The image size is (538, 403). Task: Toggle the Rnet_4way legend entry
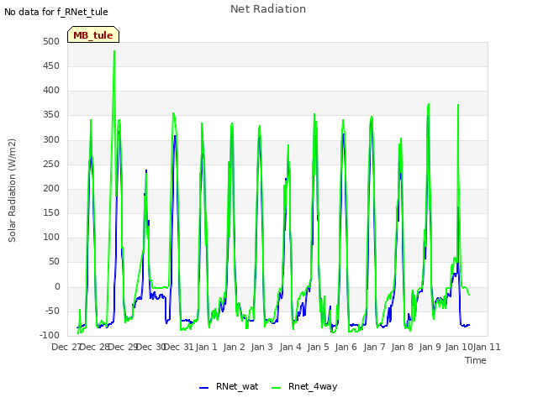[x=304, y=387]
